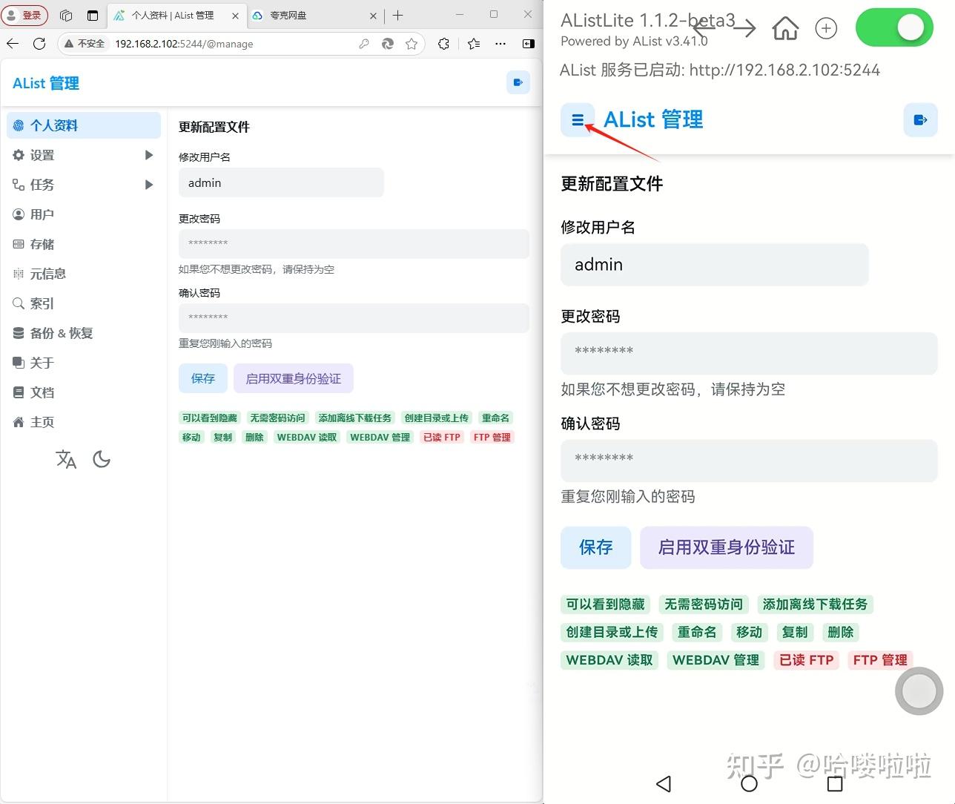Viewport: 955px width, 804px height.
Task: Toggle the WEBDAV 读取 permission badge
Action: (x=306, y=437)
